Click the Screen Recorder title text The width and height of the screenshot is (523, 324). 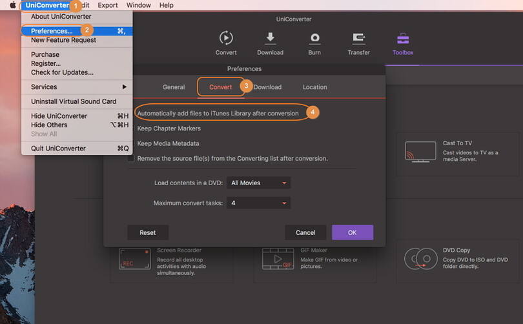click(x=179, y=250)
